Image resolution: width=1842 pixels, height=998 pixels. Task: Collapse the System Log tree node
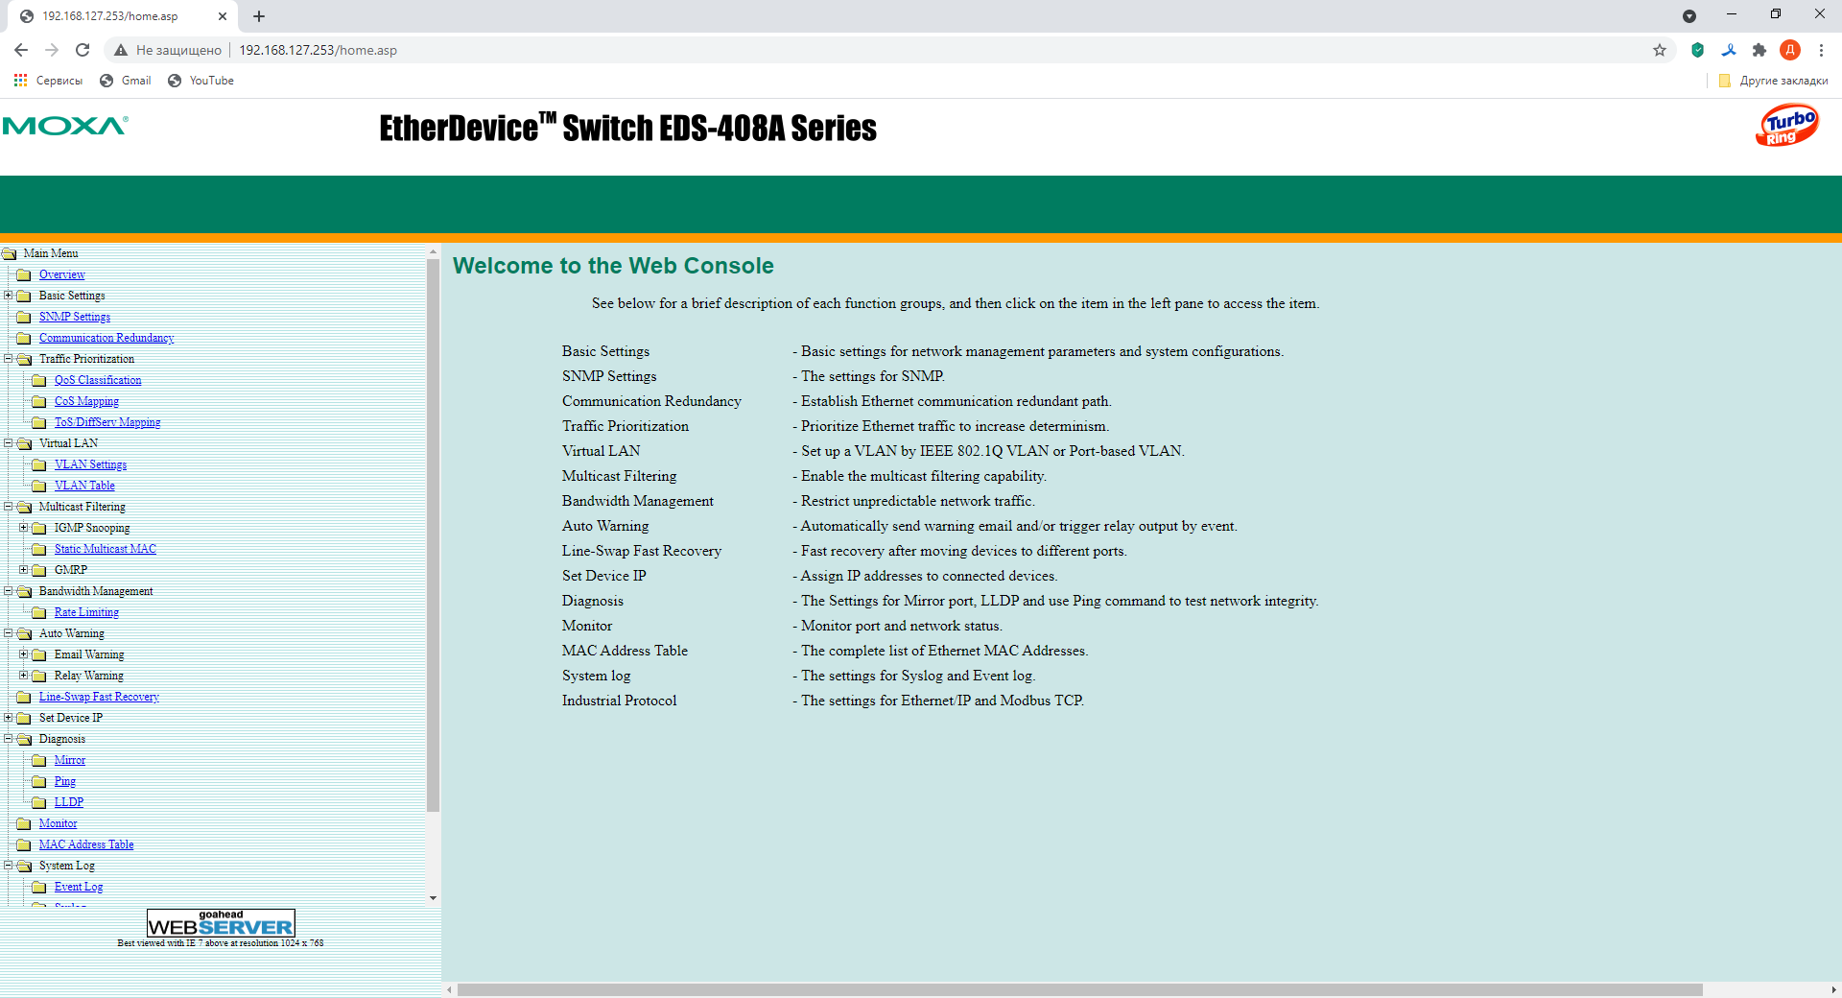pos(9,866)
